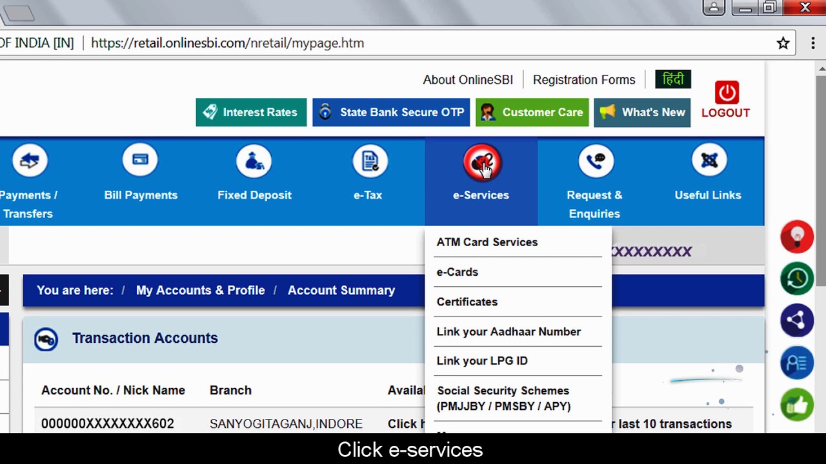Click the browser address bar URL
The height and width of the screenshot is (464, 826).
[x=227, y=43]
